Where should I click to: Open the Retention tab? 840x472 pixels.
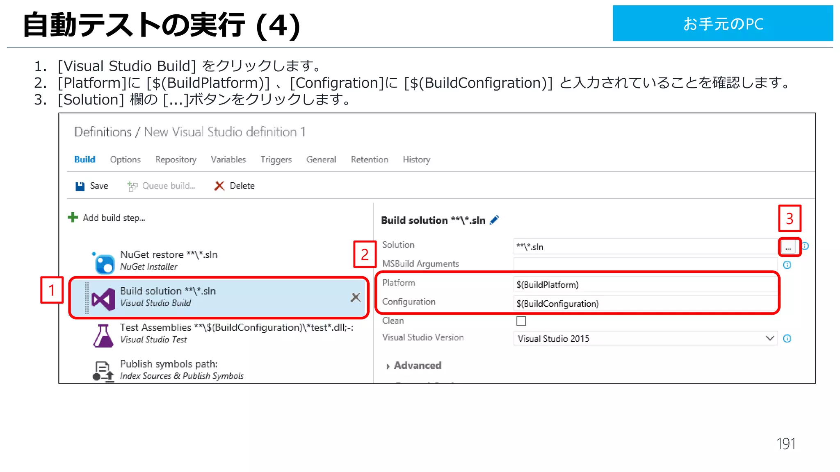[370, 159]
